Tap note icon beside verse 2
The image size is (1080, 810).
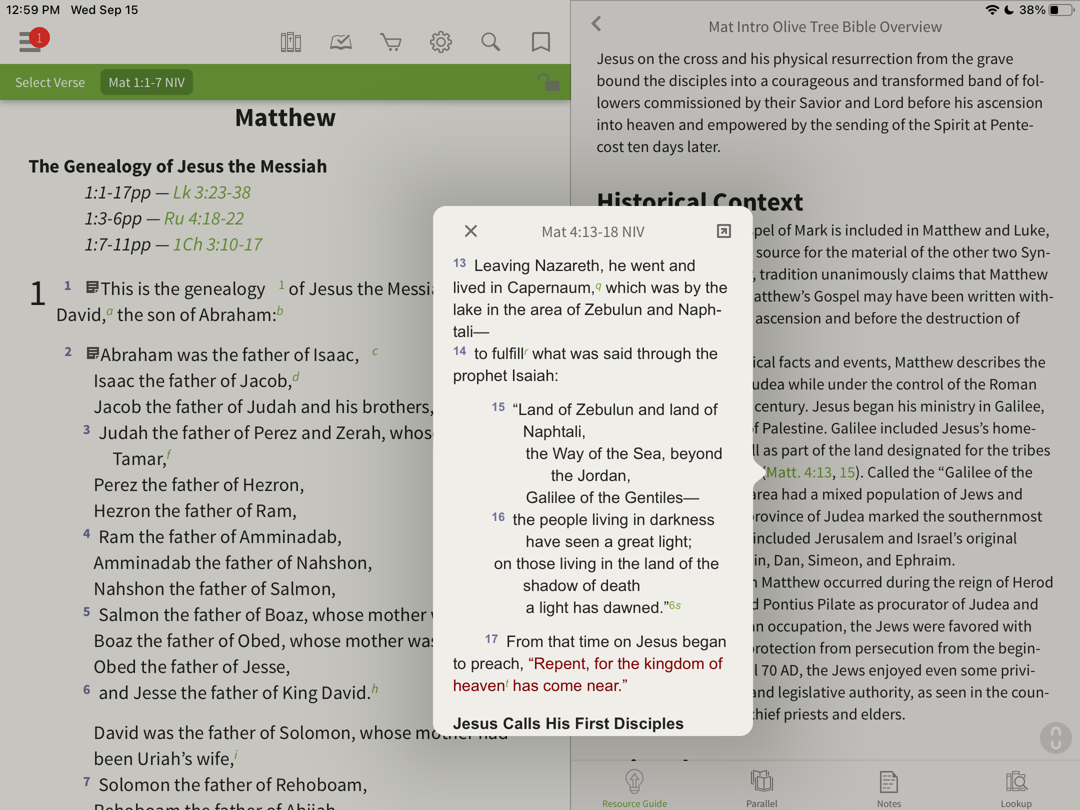[x=92, y=353]
